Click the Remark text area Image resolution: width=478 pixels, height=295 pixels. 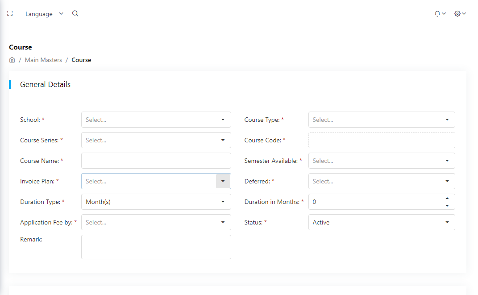(x=156, y=247)
